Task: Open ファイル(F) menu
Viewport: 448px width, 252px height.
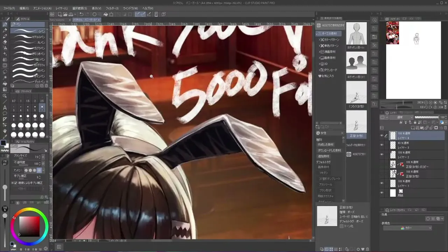Action: (x=9, y=8)
